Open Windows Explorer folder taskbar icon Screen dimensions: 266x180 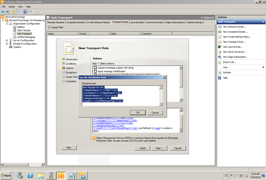point(41,176)
